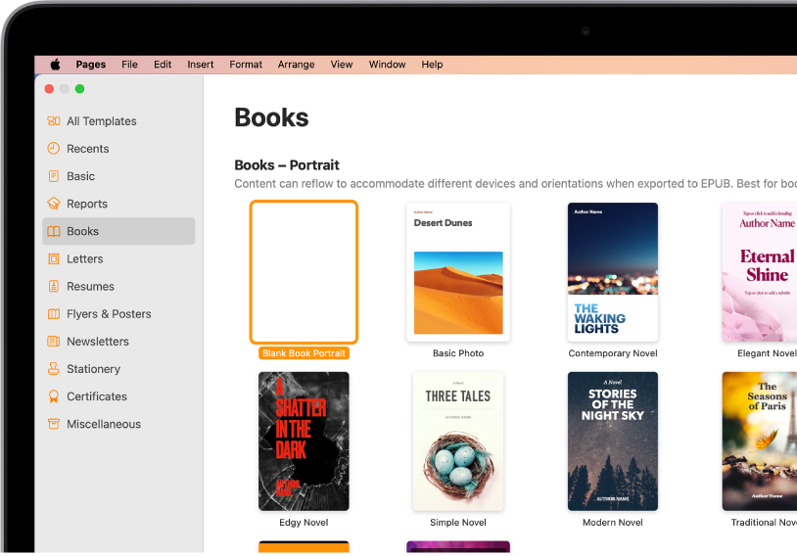Click the Elegant Novel caption
797x556 pixels.
(767, 353)
